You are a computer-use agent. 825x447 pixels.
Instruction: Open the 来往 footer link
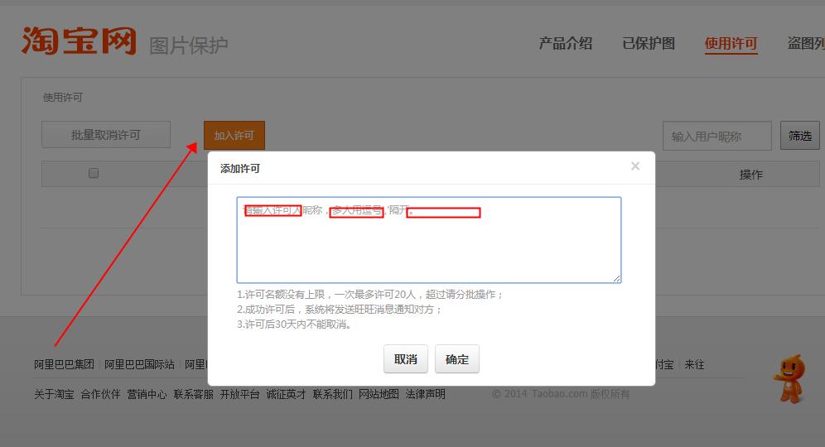tap(694, 364)
